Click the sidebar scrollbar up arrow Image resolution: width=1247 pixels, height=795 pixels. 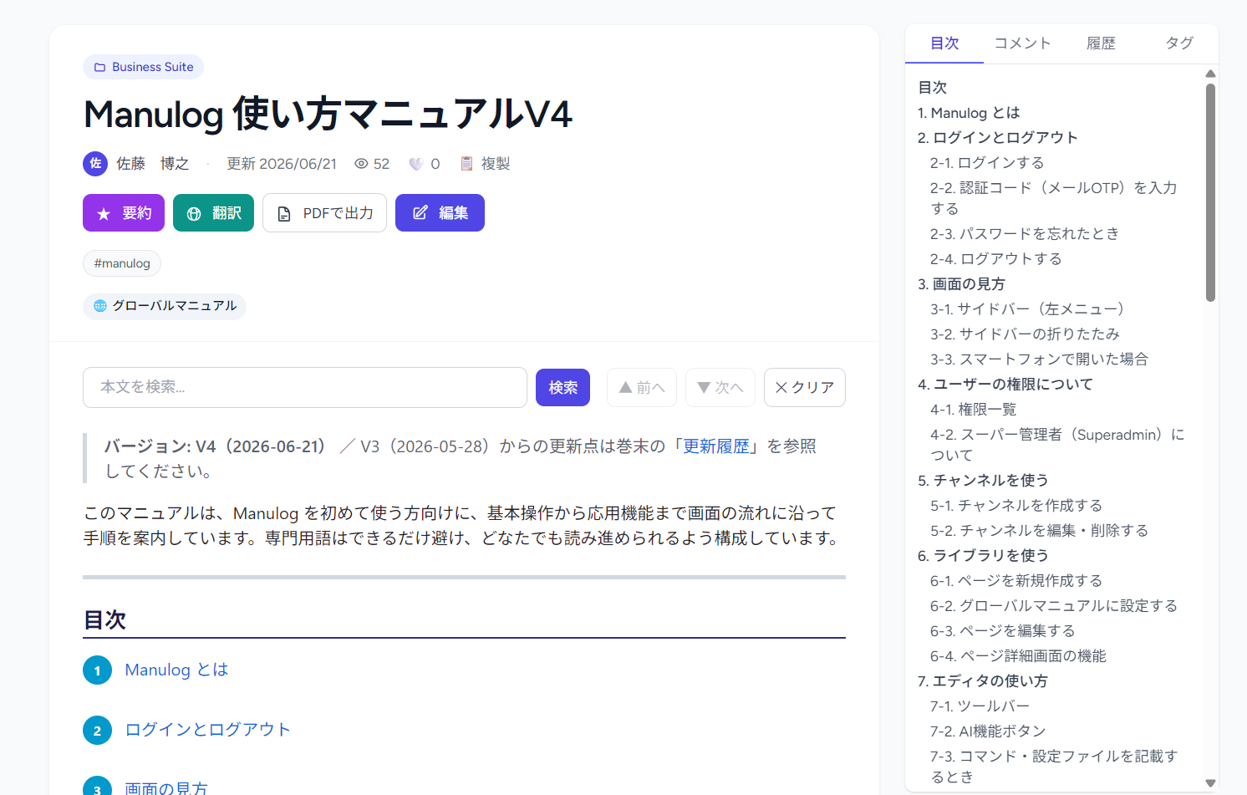tap(1210, 74)
